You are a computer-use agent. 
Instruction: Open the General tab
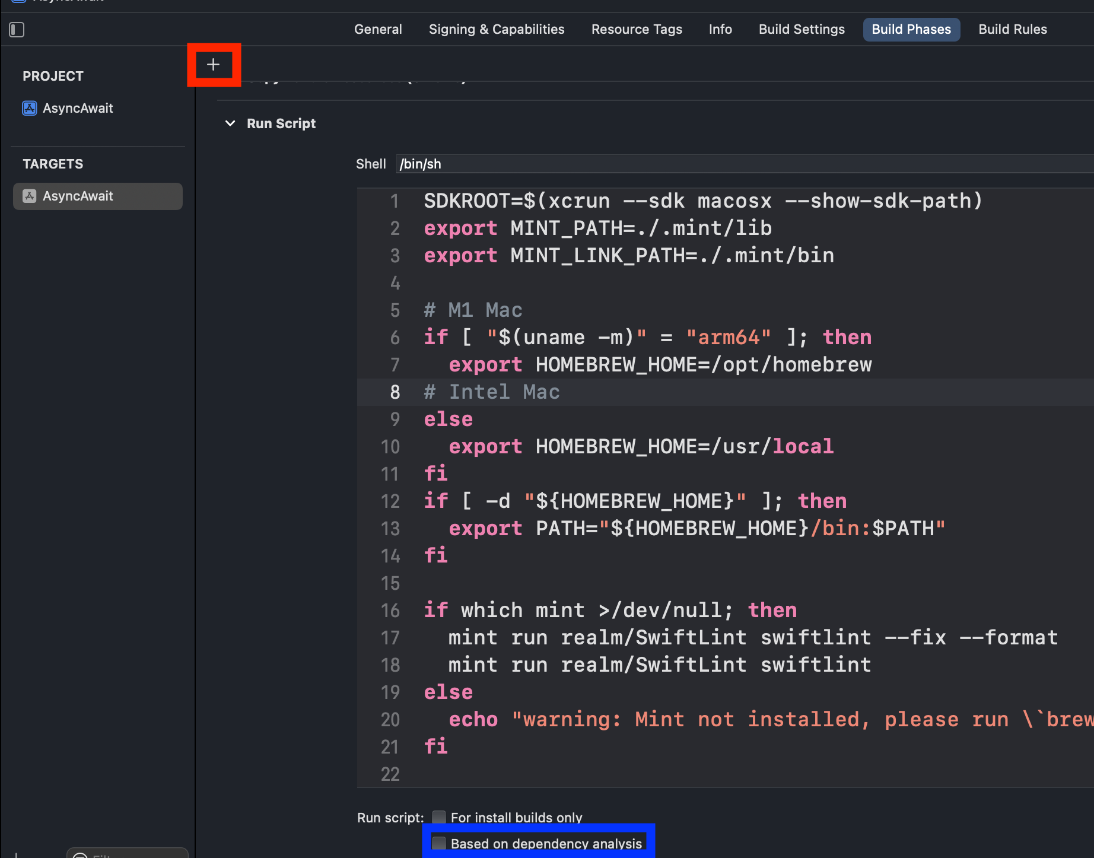378,29
